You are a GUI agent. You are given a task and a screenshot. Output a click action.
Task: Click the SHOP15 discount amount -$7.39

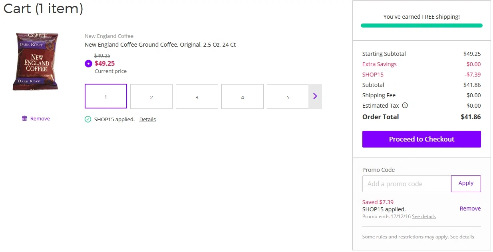[x=473, y=75]
